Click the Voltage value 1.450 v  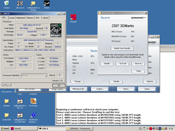[43, 35]
